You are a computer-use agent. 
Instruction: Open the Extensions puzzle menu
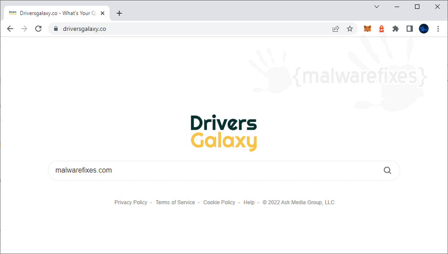396,29
